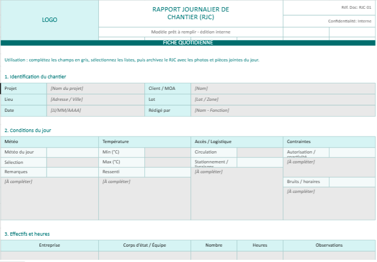377x262 pixels.
Task: Click the LOGO placeholder cell
Action: [49, 20]
